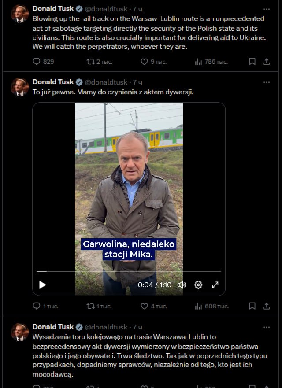The height and width of the screenshot is (388, 282).
Task: Mute the video audio
Action: [182, 285]
